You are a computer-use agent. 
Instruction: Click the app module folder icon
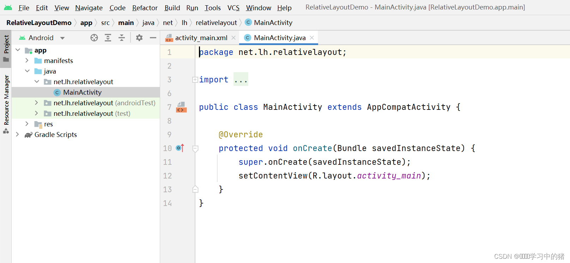pyautogui.click(x=29, y=51)
